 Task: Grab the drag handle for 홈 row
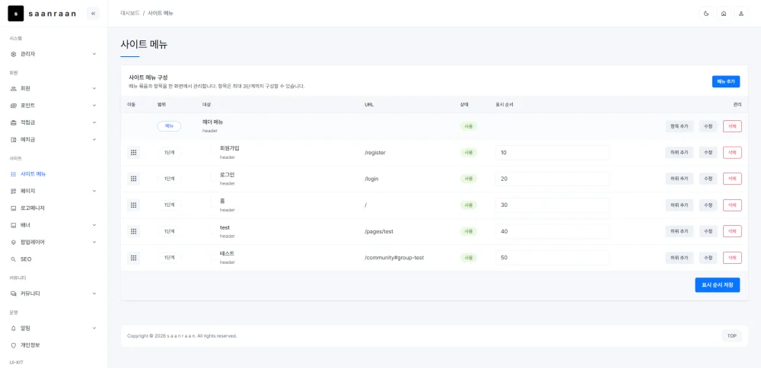tap(133, 205)
